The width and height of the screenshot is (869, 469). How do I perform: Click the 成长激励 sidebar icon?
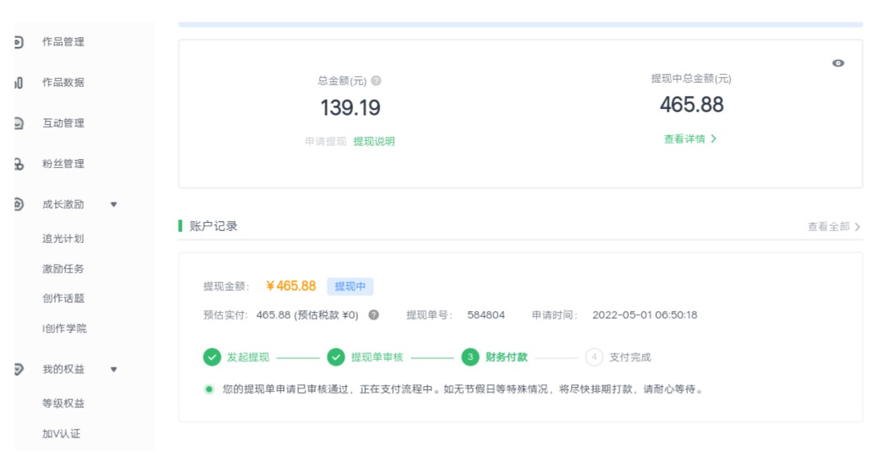pos(19,205)
